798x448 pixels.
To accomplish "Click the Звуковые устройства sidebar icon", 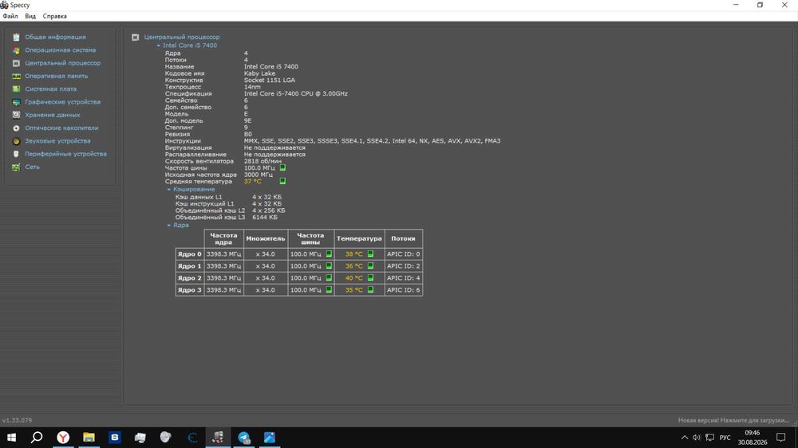I will click(16, 141).
